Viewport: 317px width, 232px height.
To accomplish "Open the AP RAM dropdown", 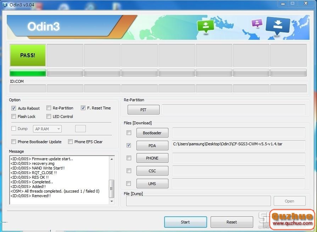I will click(x=47, y=129).
